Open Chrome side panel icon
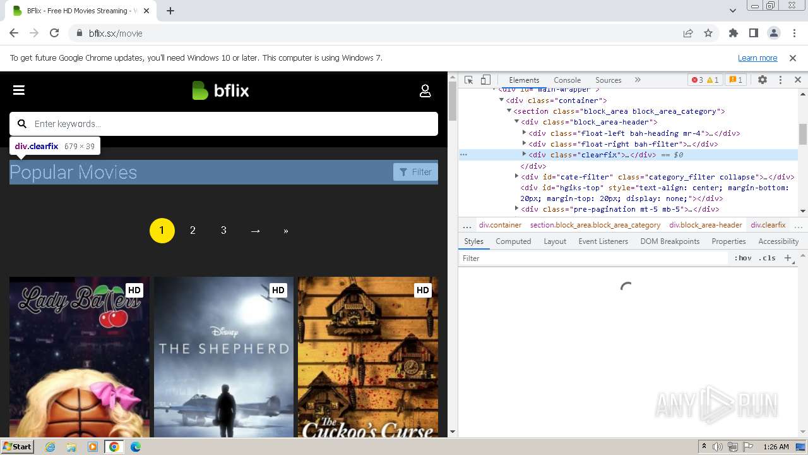Viewport: 808px width, 455px height. 754,33
